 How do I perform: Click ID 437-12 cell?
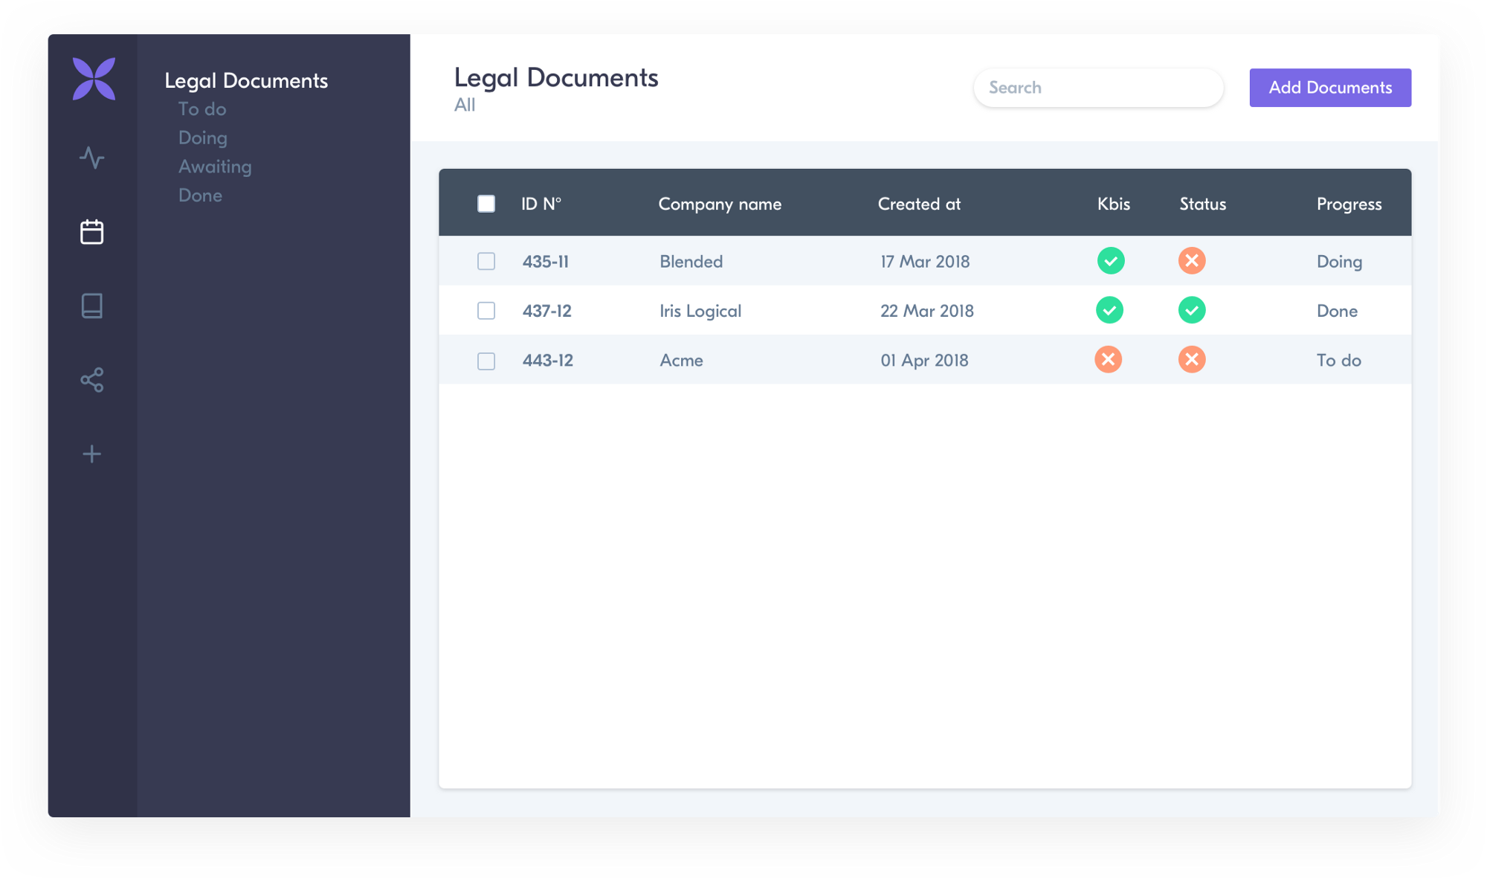(x=547, y=311)
